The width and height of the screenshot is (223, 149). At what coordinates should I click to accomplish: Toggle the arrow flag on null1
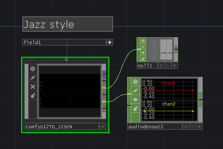(143, 53)
